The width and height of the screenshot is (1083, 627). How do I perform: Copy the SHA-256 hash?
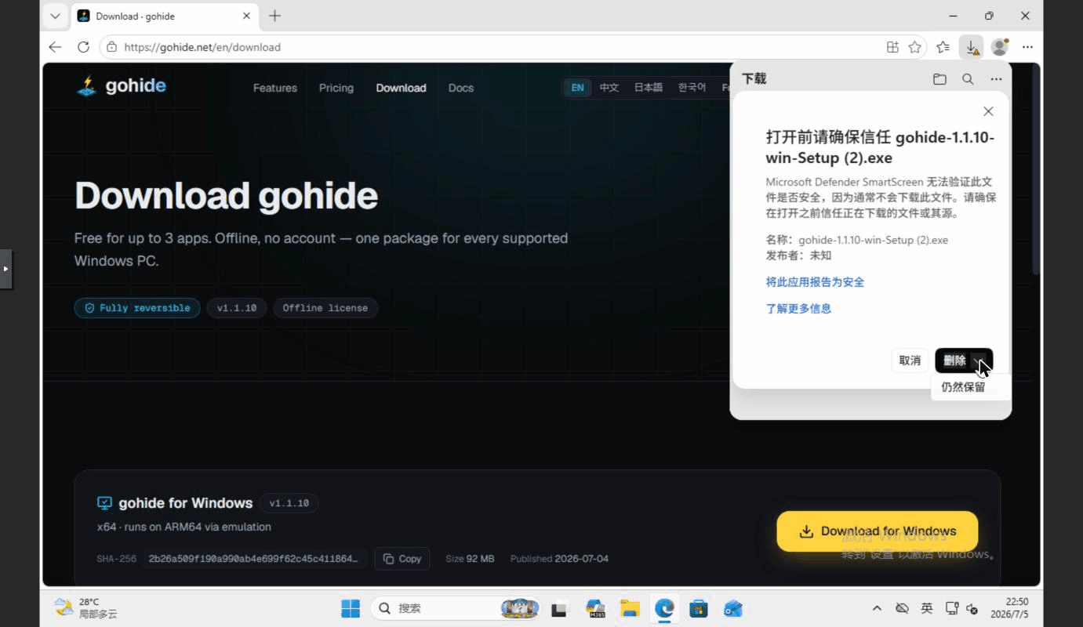[x=402, y=559]
